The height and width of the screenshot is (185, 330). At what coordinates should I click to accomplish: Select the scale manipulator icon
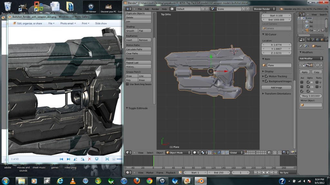(227, 153)
